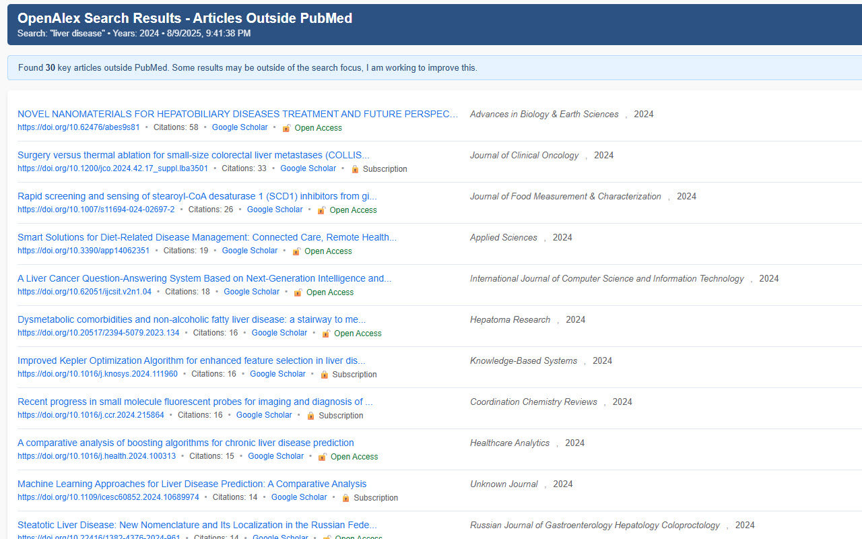Image resolution: width=862 pixels, height=539 pixels.
Task: Open Google Scholar for fluorescent probes article
Action: click(264, 415)
